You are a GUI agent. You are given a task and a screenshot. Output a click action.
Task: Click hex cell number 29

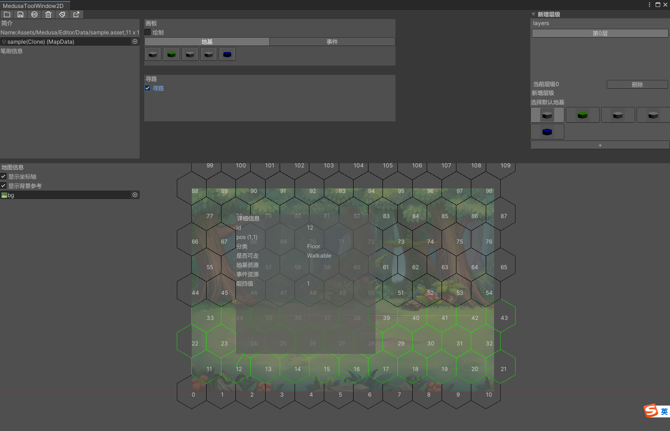pyautogui.click(x=401, y=344)
